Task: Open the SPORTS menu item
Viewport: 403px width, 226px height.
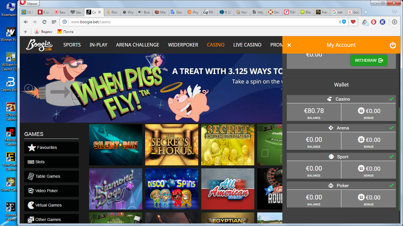Action: [72, 45]
